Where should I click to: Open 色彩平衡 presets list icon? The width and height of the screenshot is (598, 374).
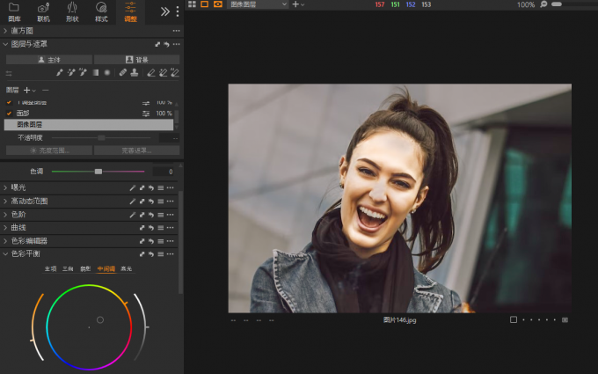tap(161, 254)
